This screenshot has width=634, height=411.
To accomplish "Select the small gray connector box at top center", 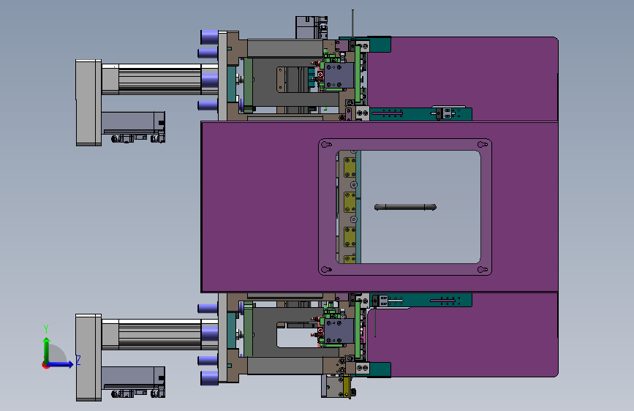I will [311, 27].
